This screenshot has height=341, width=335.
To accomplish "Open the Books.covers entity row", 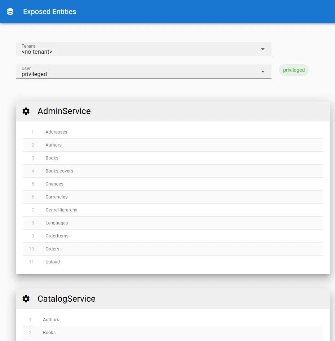I will tap(59, 171).
